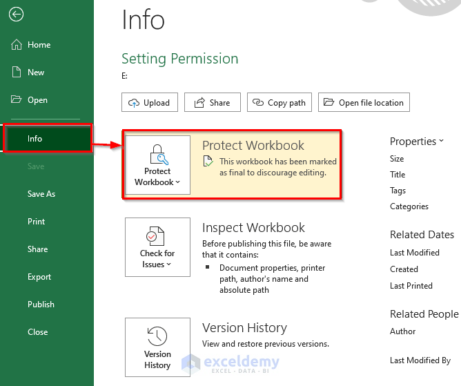Screen dimensions: 461x386
Task: Click the Open folder icon in sidebar
Action: point(17,100)
